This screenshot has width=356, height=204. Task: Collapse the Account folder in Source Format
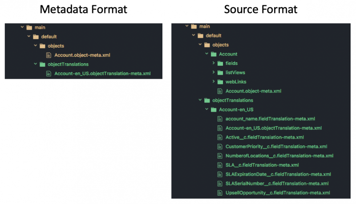tap(206, 54)
